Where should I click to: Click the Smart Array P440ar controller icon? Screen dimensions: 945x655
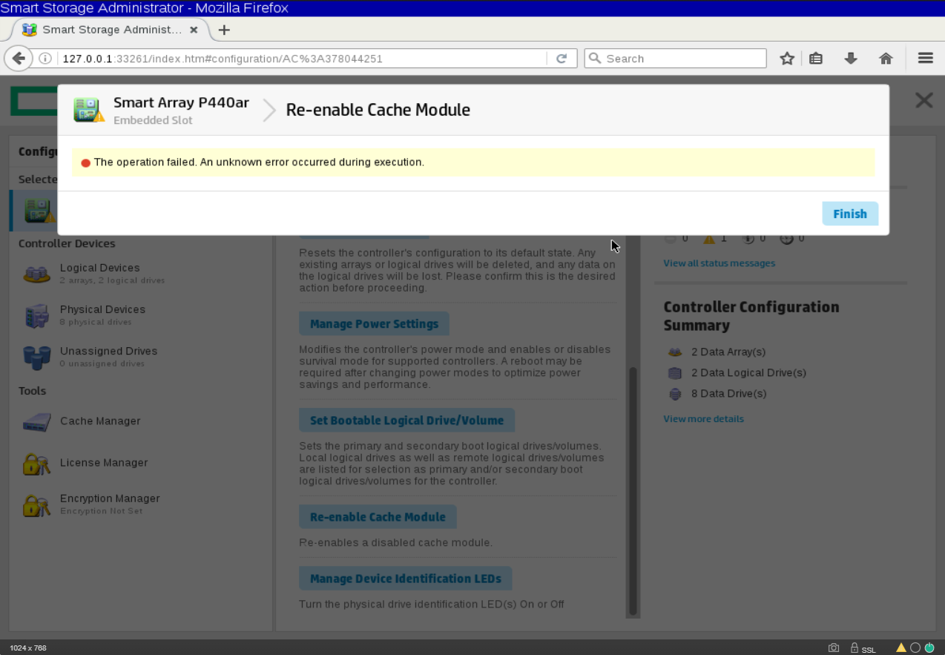89,110
